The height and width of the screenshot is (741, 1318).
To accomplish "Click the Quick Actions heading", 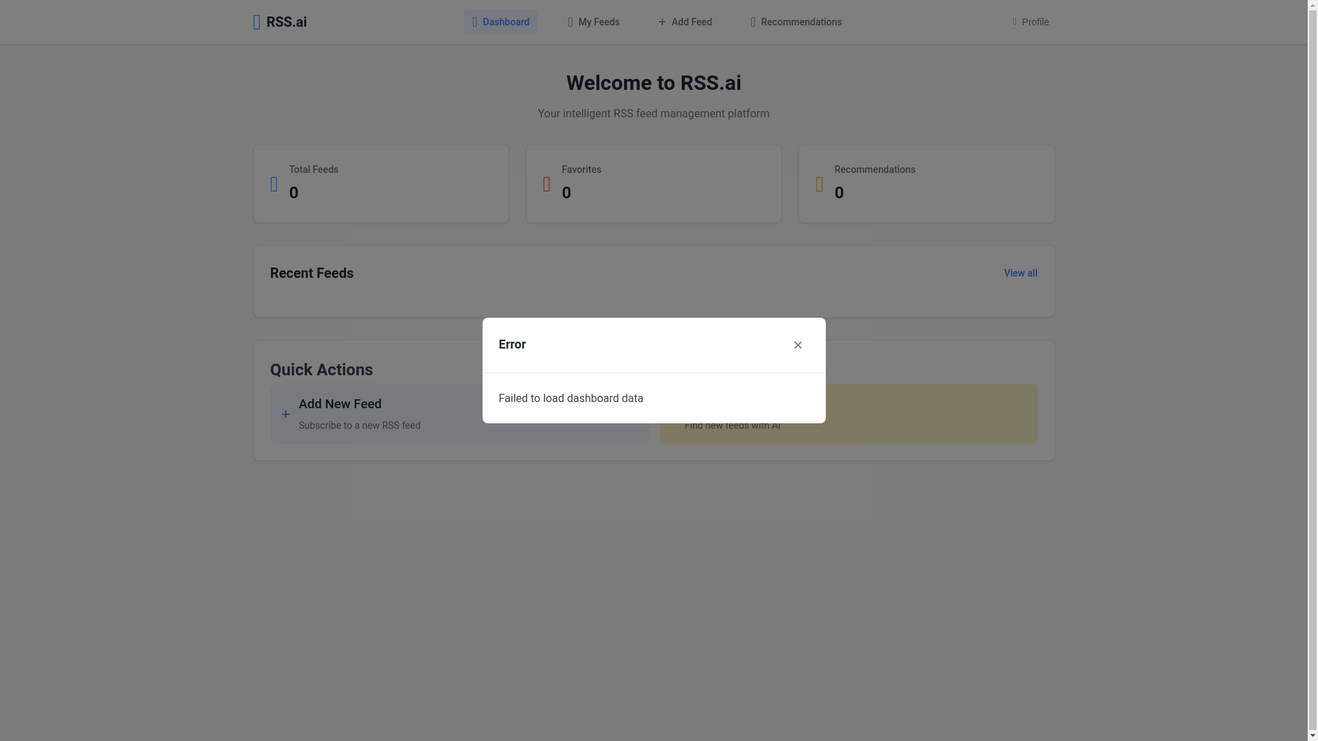I will (x=321, y=370).
